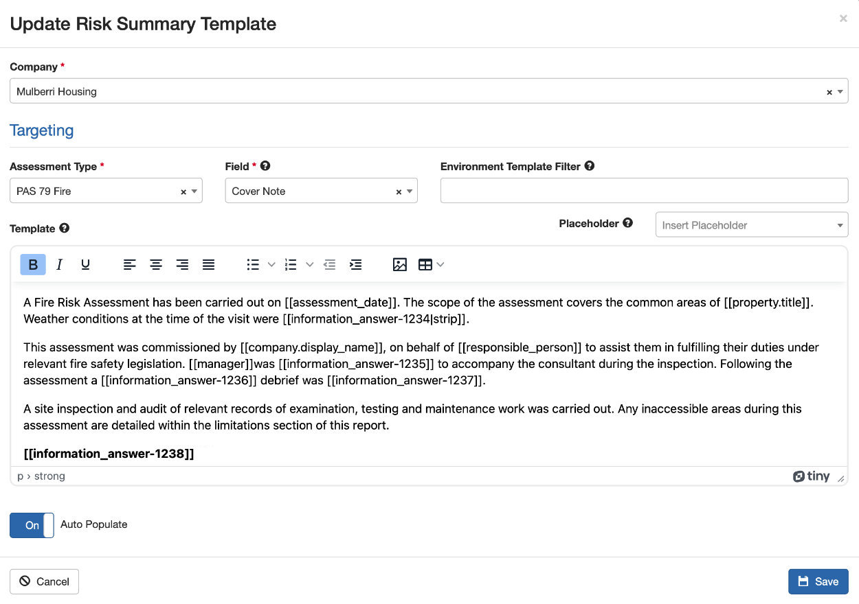The height and width of the screenshot is (604, 859).
Task: Justify the template text
Action: pyautogui.click(x=208, y=265)
